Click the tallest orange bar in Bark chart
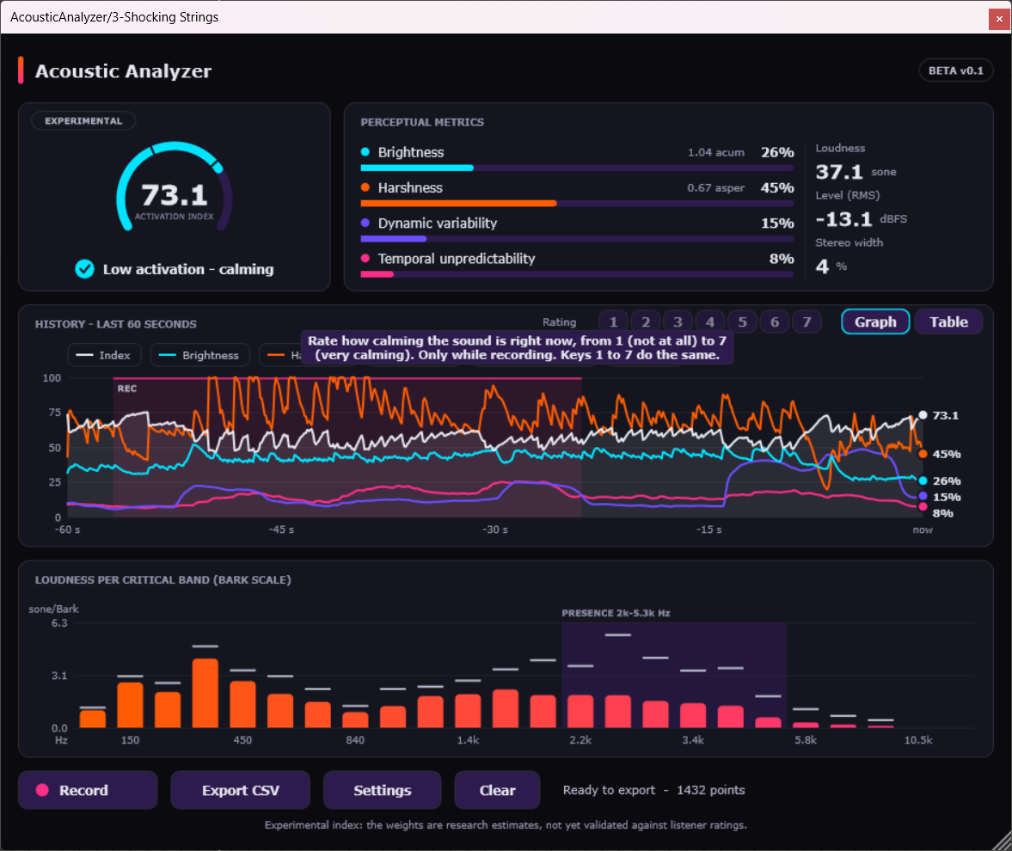Viewport: 1012px width, 851px height. pyautogui.click(x=205, y=693)
